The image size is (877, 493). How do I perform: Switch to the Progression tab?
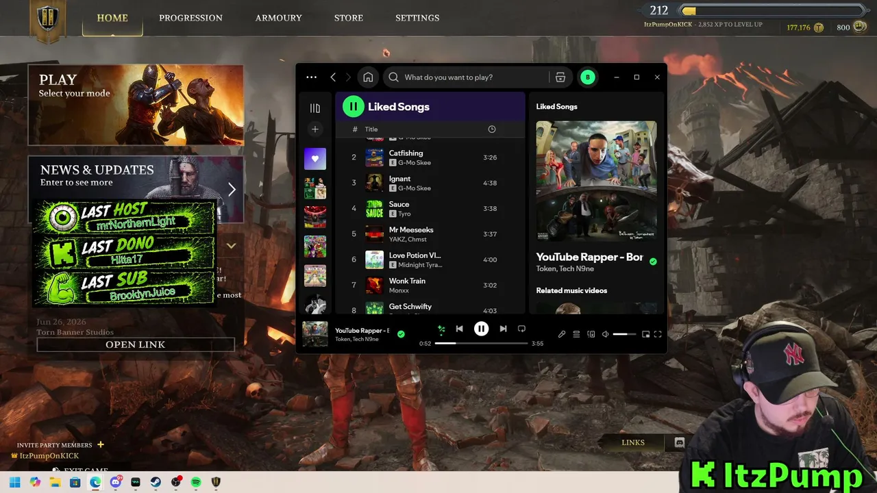[190, 18]
